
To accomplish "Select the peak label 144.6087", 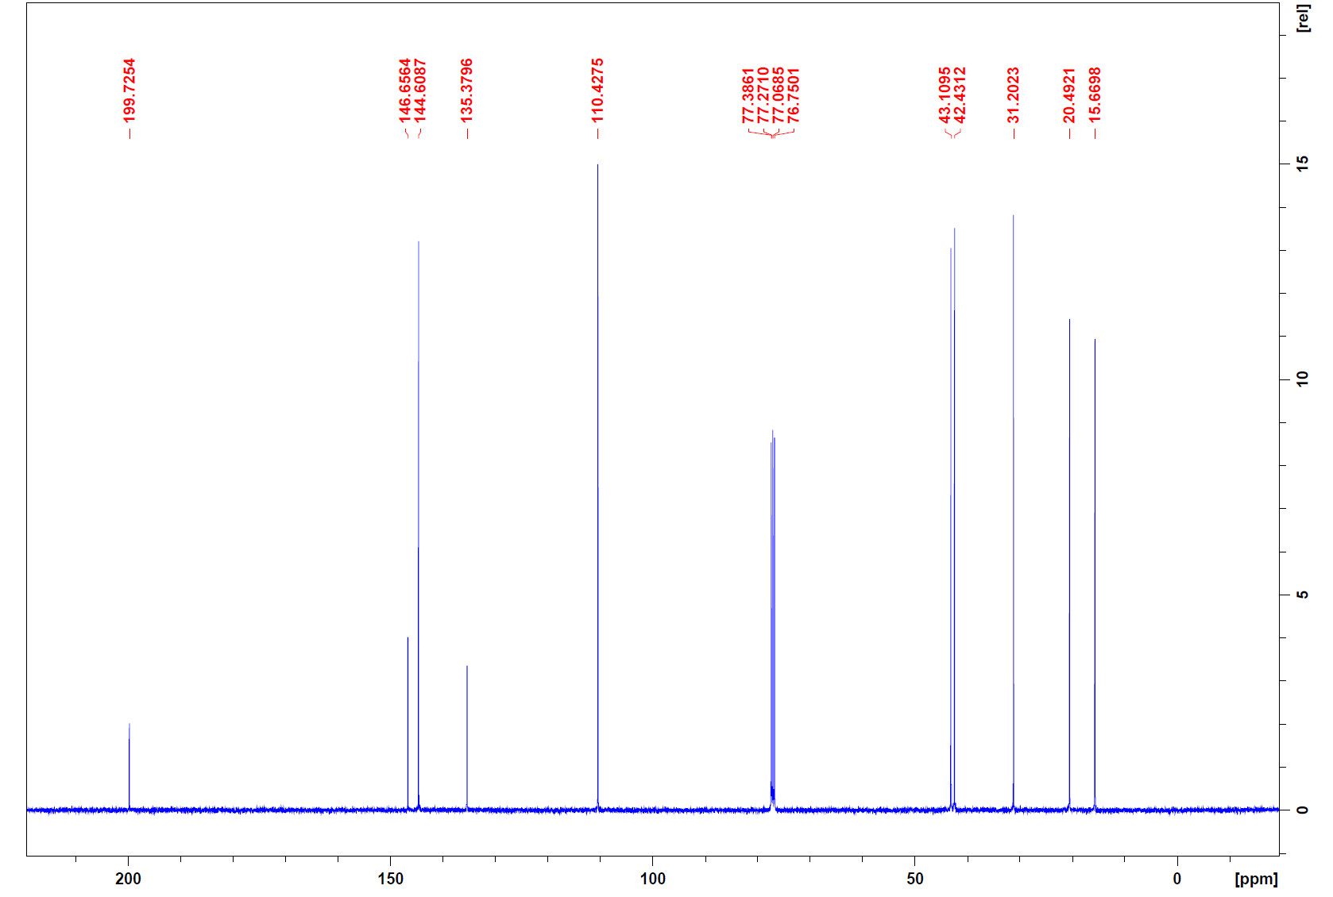I will [420, 90].
